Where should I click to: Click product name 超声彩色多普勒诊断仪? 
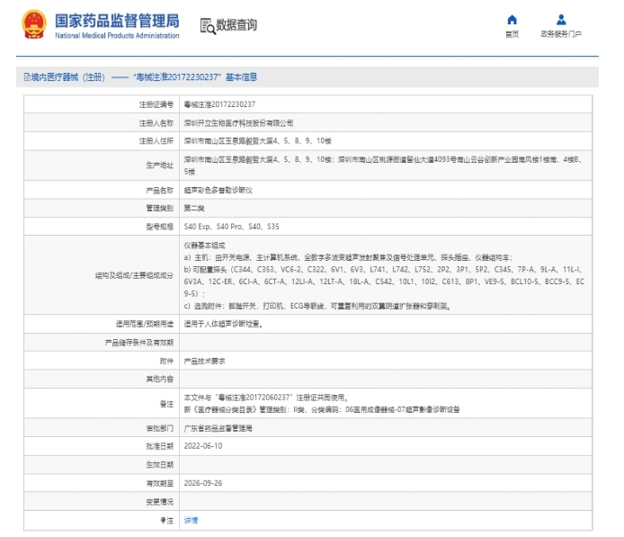218,191
